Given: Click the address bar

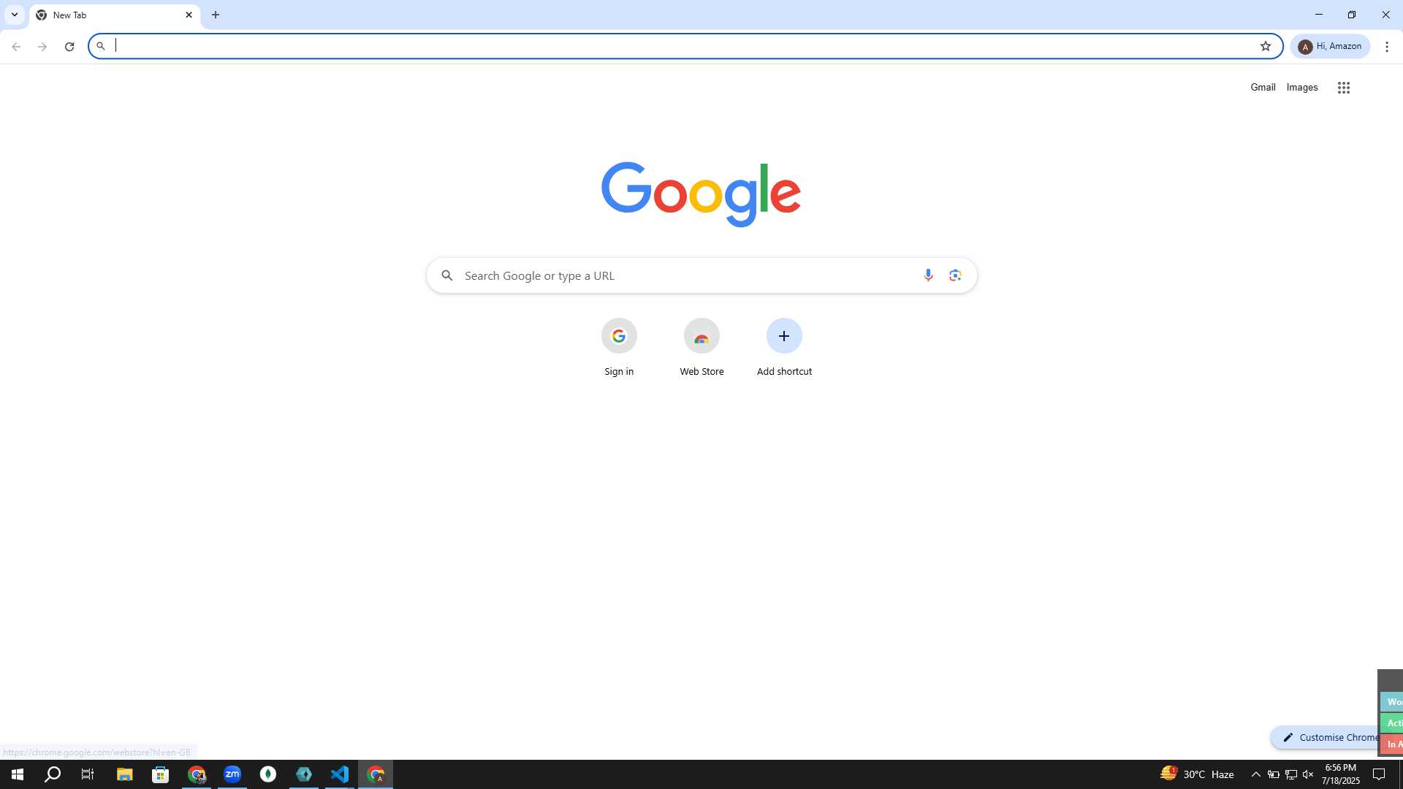Looking at the screenshot, I should pos(685,46).
